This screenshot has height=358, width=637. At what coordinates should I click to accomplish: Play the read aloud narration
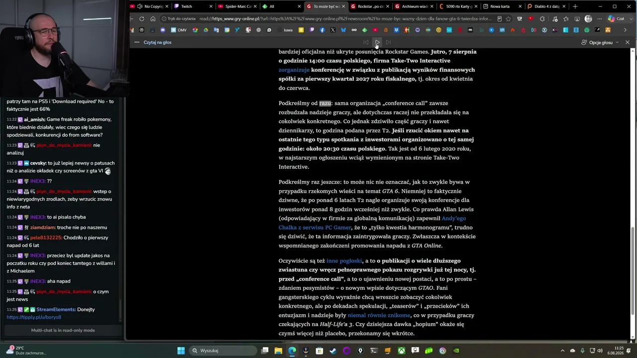377,42
